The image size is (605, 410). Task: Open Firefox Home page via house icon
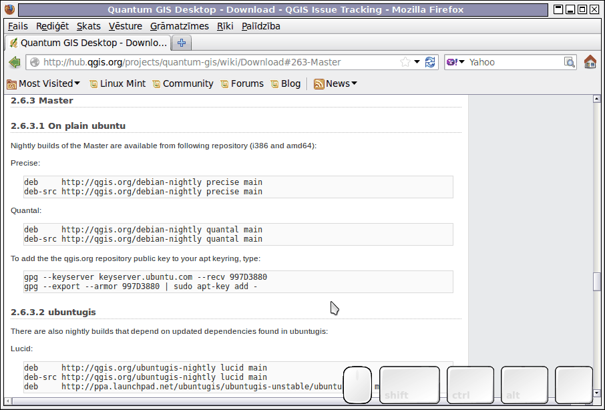pos(590,61)
